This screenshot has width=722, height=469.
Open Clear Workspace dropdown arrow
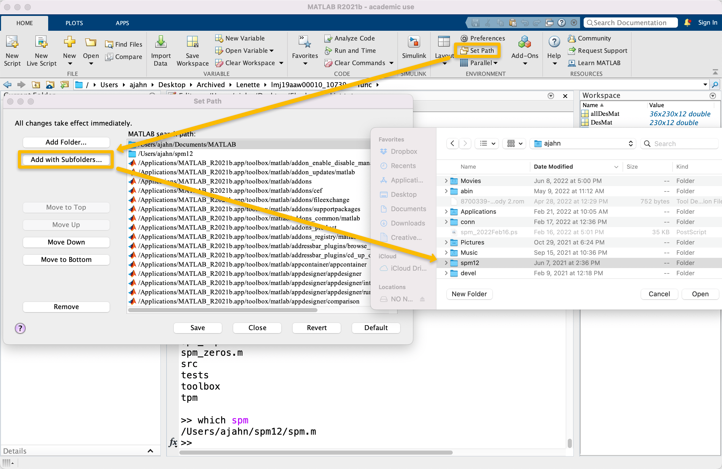point(281,63)
